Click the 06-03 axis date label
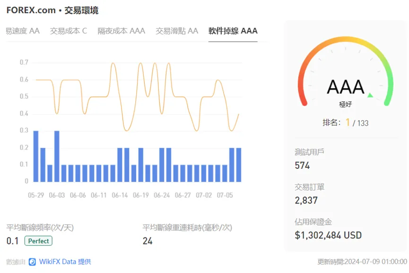The image size is (409, 273). [x=57, y=195]
